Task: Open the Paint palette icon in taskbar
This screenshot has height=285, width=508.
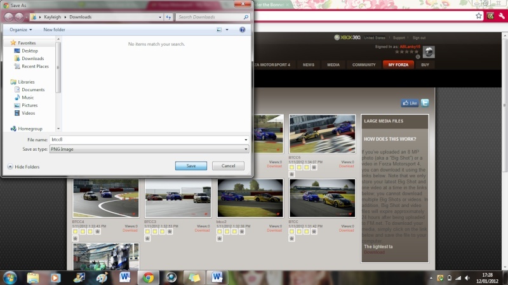Action: point(102,277)
